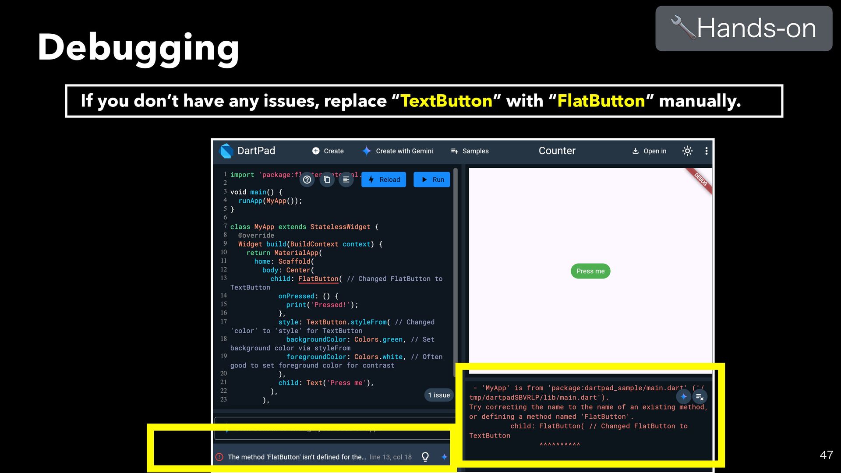
Task: Click Gemini sparkle beside the FlatButton issue
Action: tap(444, 457)
